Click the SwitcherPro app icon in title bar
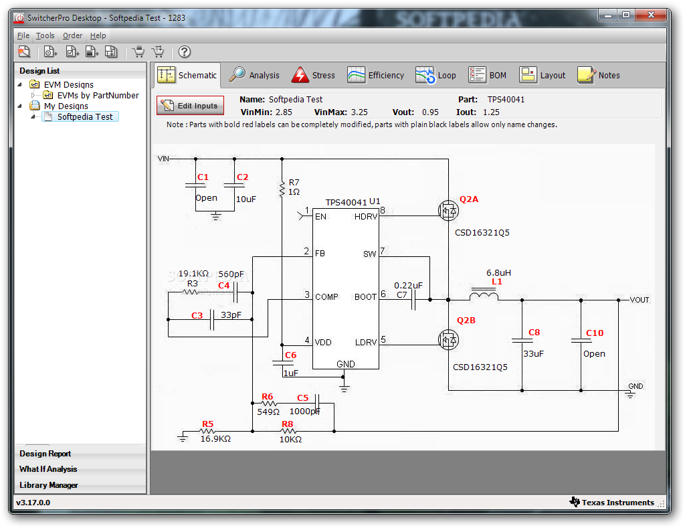The image size is (685, 528). click(x=19, y=18)
